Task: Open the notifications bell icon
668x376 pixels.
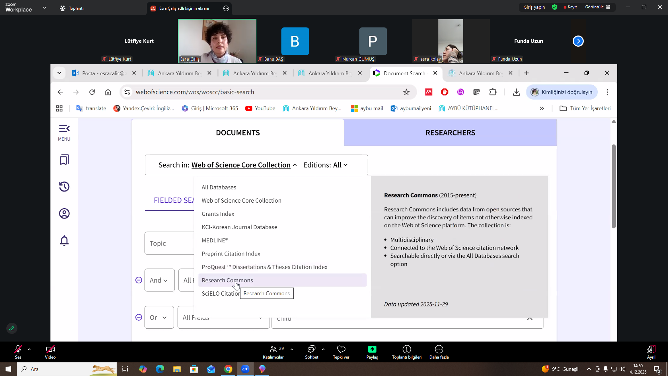Action: tap(64, 241)
